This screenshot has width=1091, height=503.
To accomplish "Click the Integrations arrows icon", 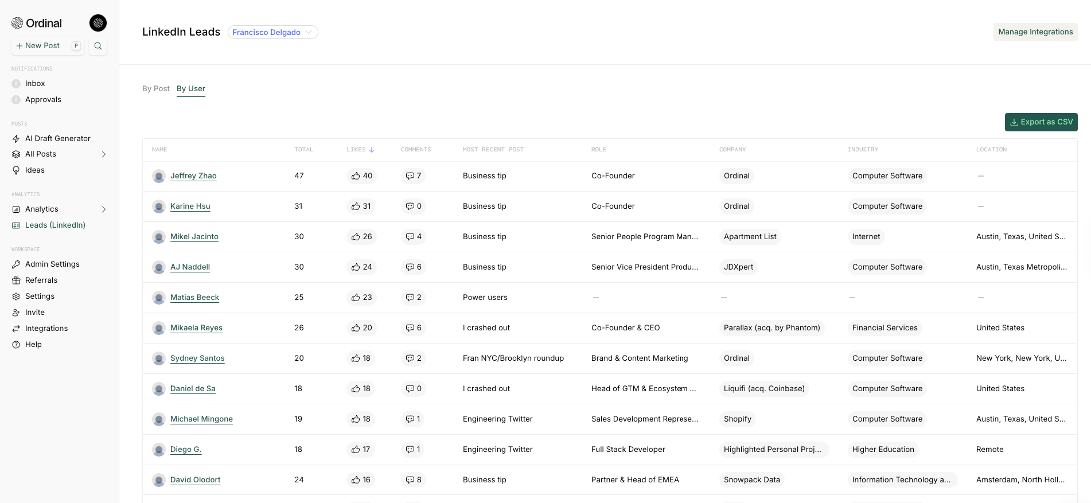I will tap(16, 329).
